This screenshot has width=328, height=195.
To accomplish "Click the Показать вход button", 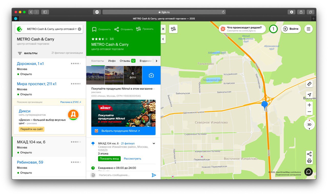I will 109,159.
